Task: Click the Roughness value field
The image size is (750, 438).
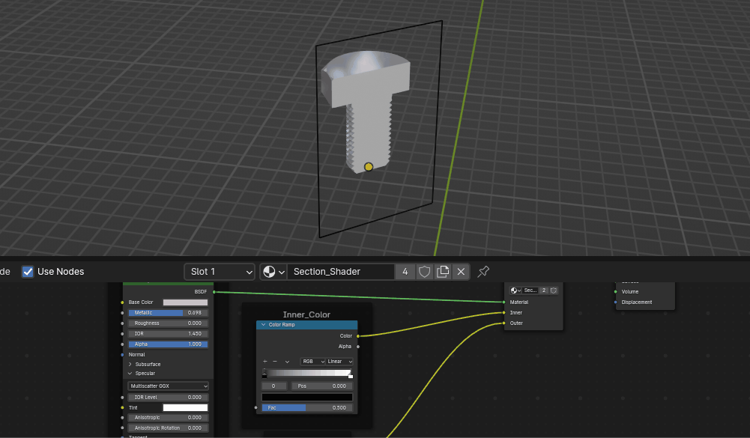Action: pos(168,323)
